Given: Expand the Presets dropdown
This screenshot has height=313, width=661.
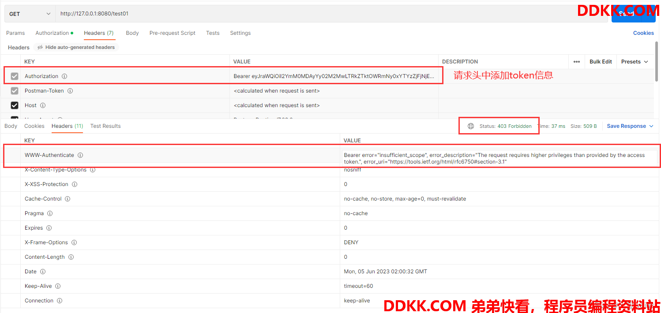Looking at the screenshot, I should coord(635,62).
